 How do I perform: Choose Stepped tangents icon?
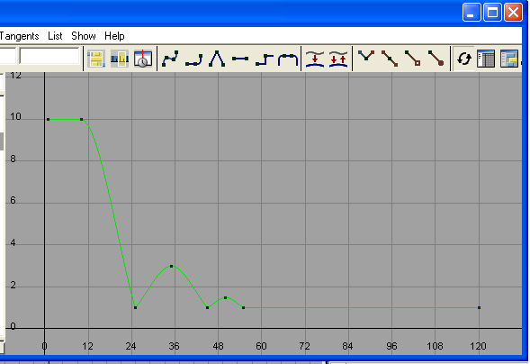264,59
